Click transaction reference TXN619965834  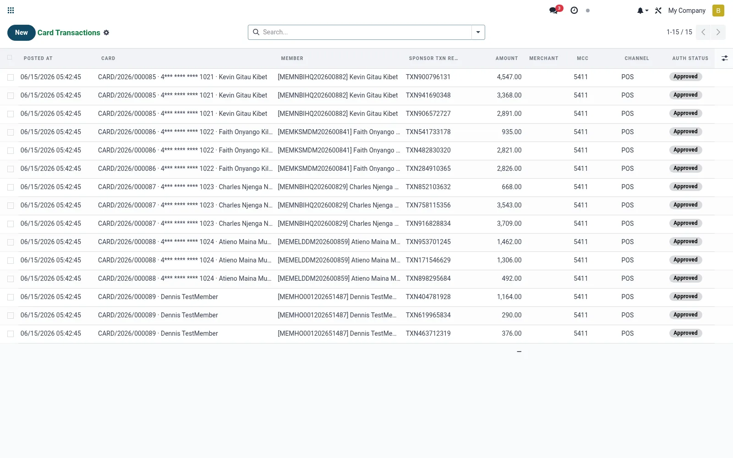(x=428, y=315)
